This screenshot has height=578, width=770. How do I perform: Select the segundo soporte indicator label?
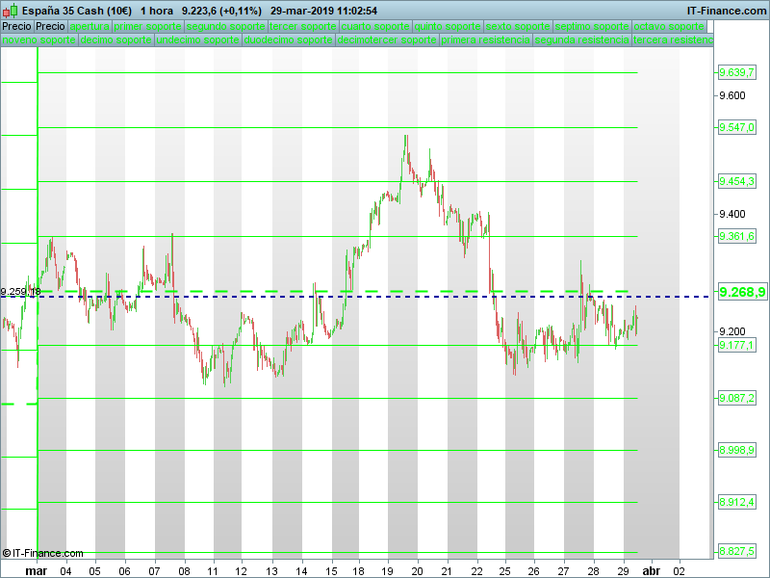226,27
